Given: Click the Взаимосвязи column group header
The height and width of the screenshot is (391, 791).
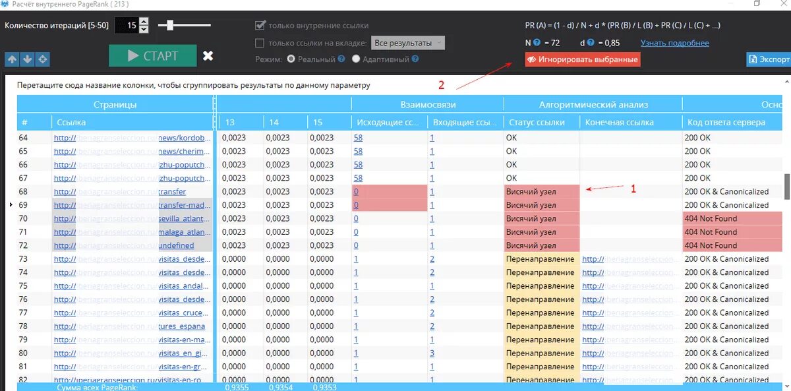Looking at the screenshot, I should (428, 104).
